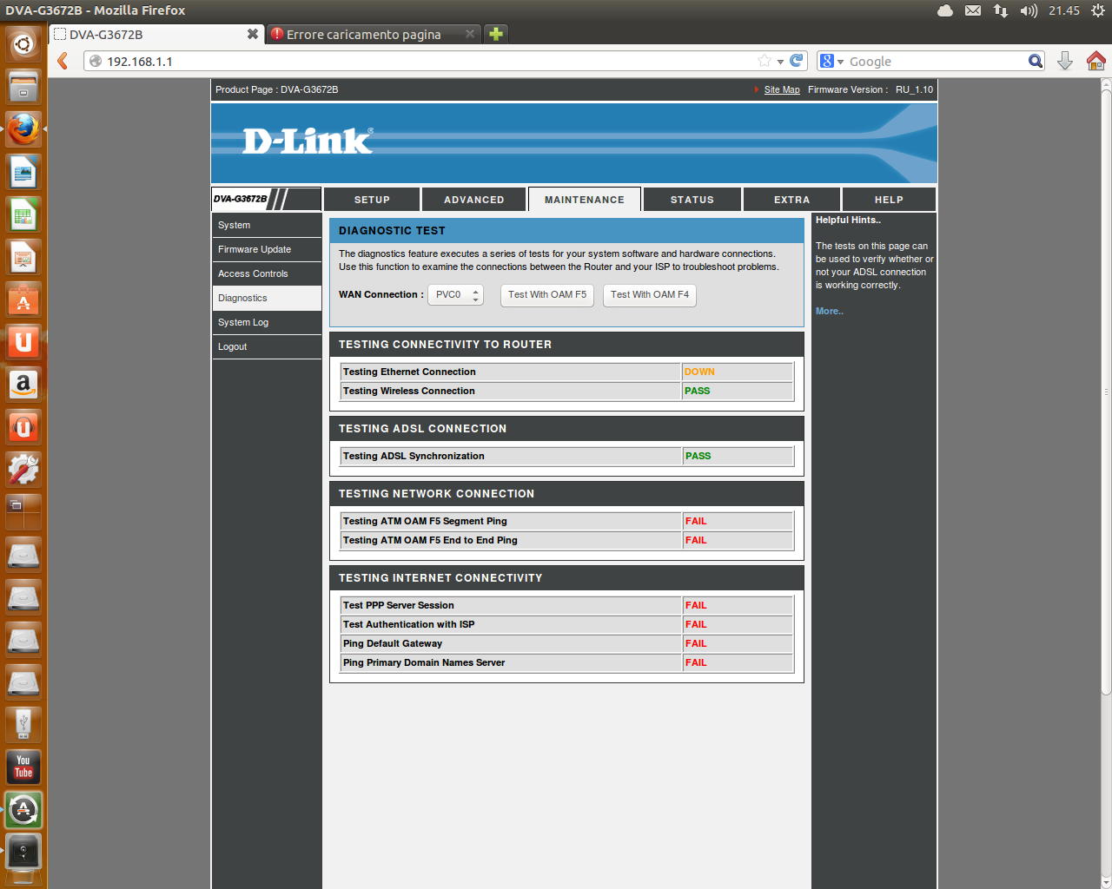The width and height of the screenshot is (1112, 889).
Task: Switch to the ADVANCED tab
Action: coord(474,200)
